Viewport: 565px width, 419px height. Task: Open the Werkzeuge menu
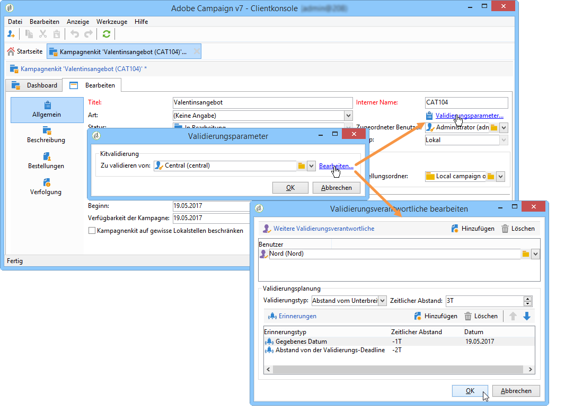tap(112, 22)
